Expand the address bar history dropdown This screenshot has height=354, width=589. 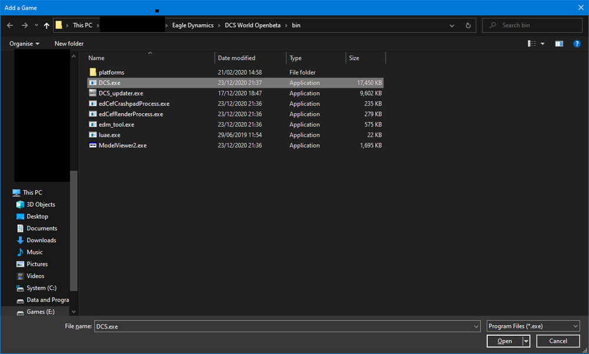(x=452, y=25)
